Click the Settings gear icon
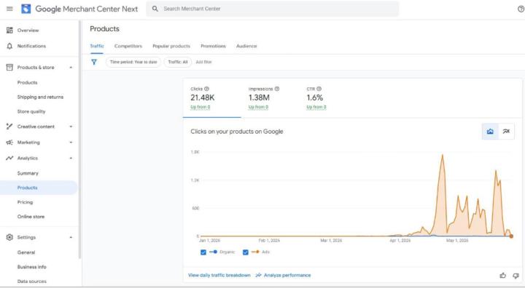 (x=9, y=237)
